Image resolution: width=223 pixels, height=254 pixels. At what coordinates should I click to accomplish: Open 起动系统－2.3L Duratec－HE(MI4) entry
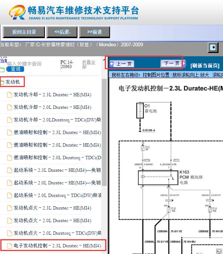[x=57, y=170]
